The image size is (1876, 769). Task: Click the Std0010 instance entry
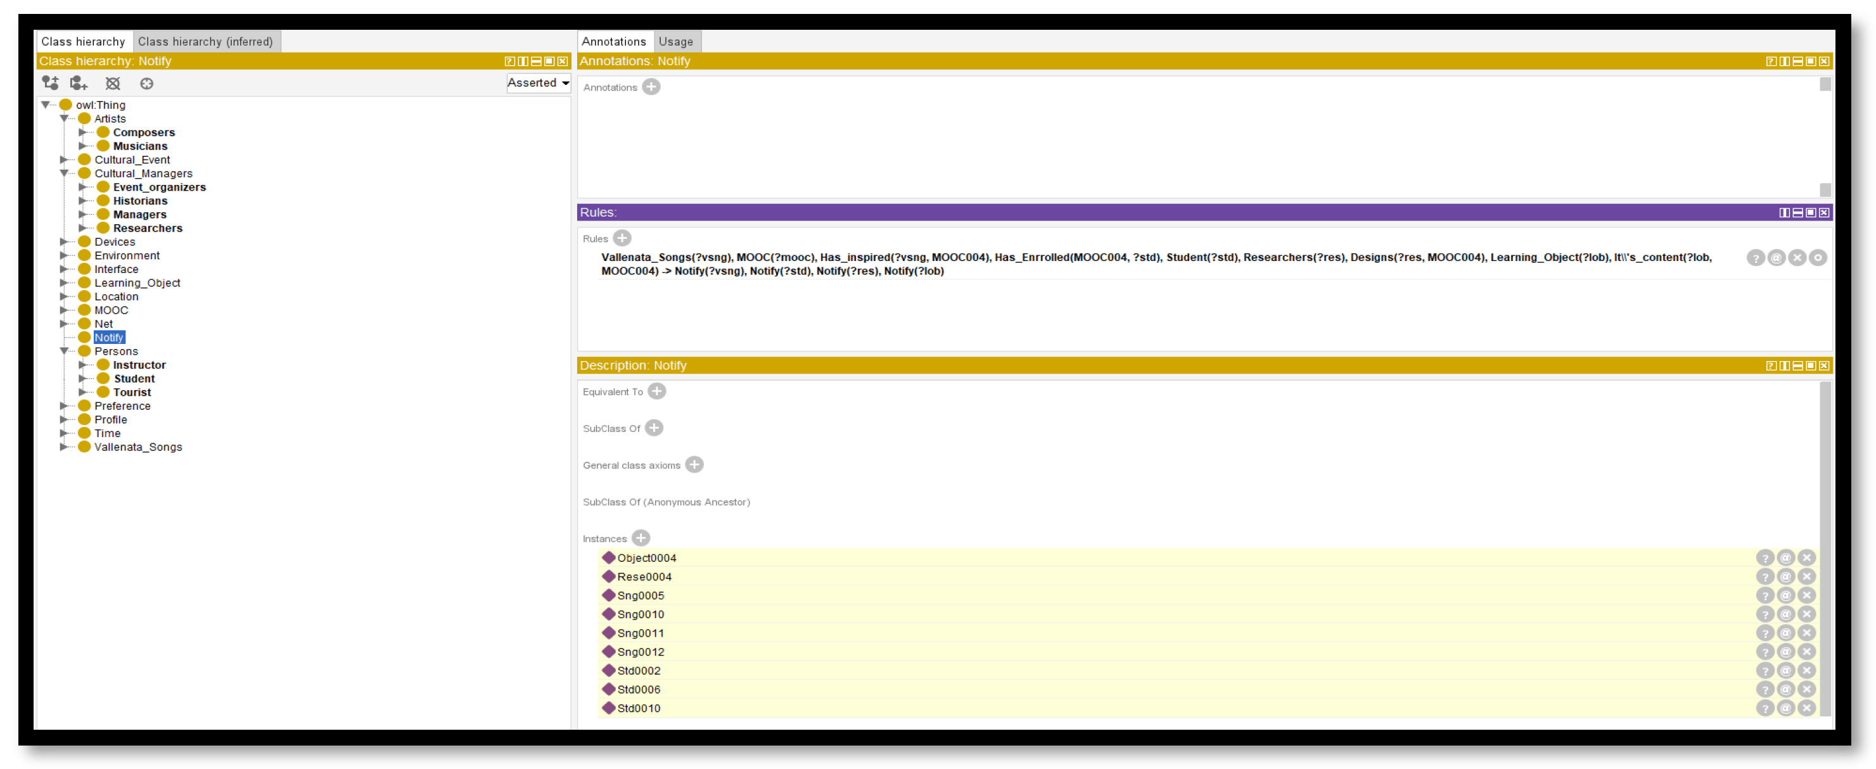coord(639,708)
